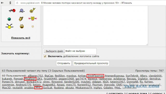
Task: Open user profile dimuser
Action: click(20, 82)
